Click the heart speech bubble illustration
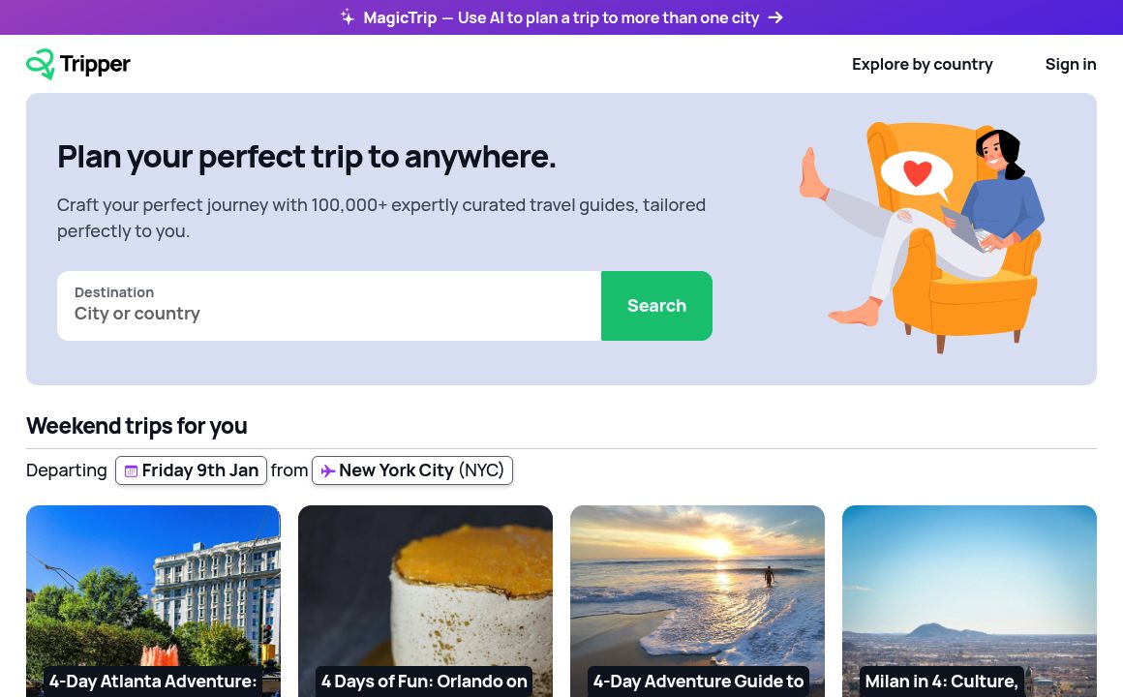 click(917, 174)
